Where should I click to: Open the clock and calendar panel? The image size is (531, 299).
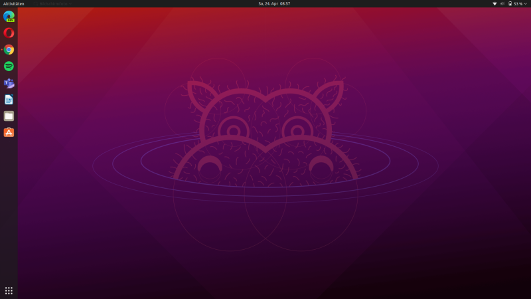274,4
